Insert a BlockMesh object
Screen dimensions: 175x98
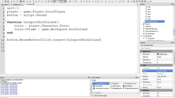coord(128,86)
